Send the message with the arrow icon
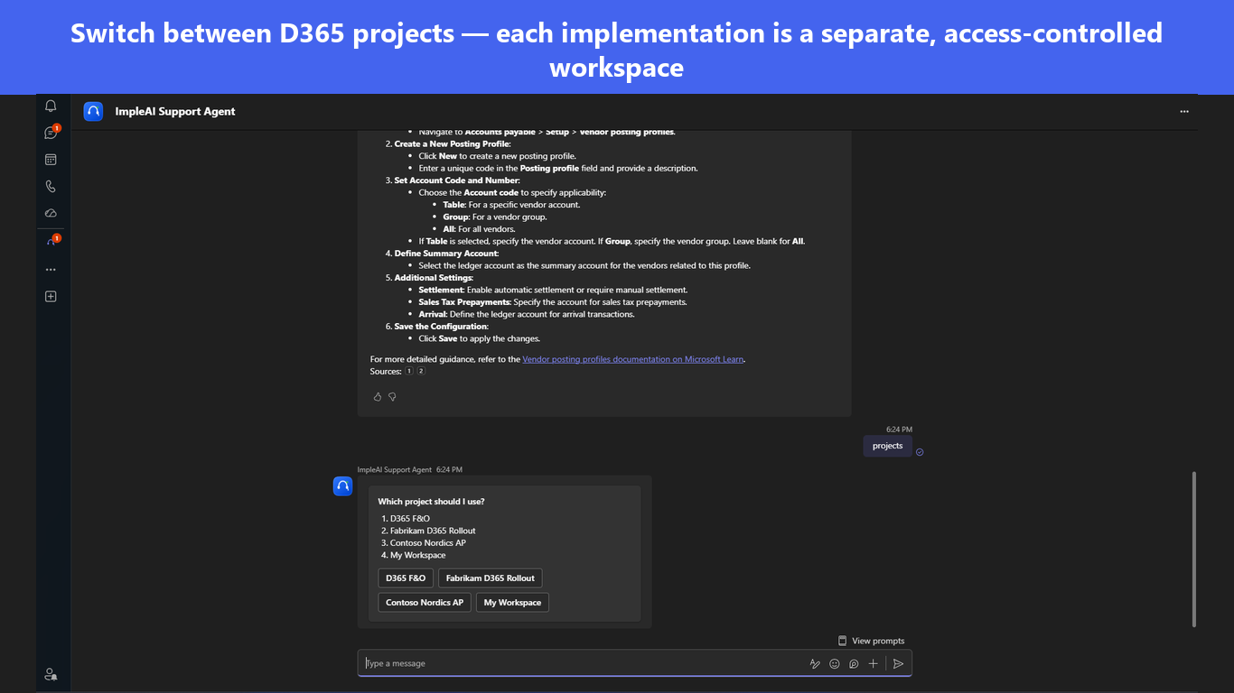Image resolution: width=1234 pixels, height=693 pixels. pos(898,663)
